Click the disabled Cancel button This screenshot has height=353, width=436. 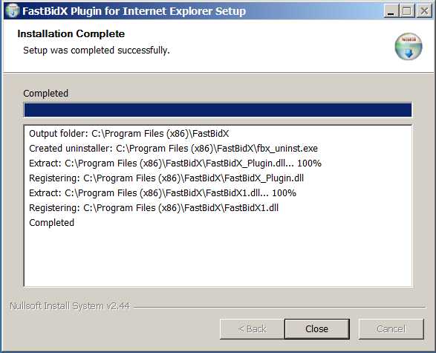tap(391, 329)
